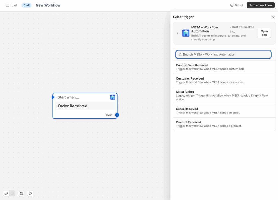Click the Start when... label
Image resolution: width=278 pixels, height=200 pixels.
(68, 97)
